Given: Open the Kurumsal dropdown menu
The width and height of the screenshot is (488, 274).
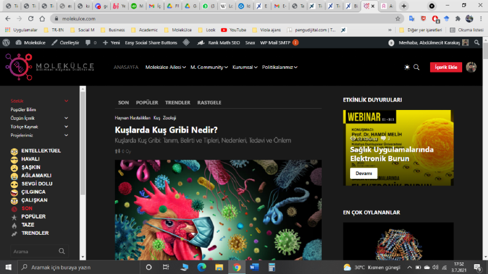Looking at the screenshot, I should pyautogui.click(x=245, y=67).
